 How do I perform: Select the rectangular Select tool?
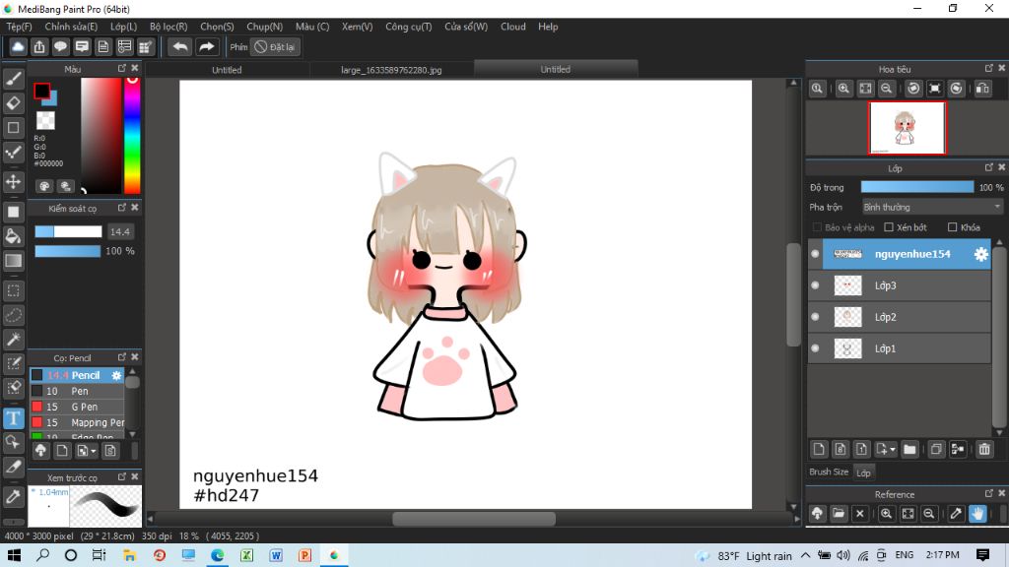14,290
